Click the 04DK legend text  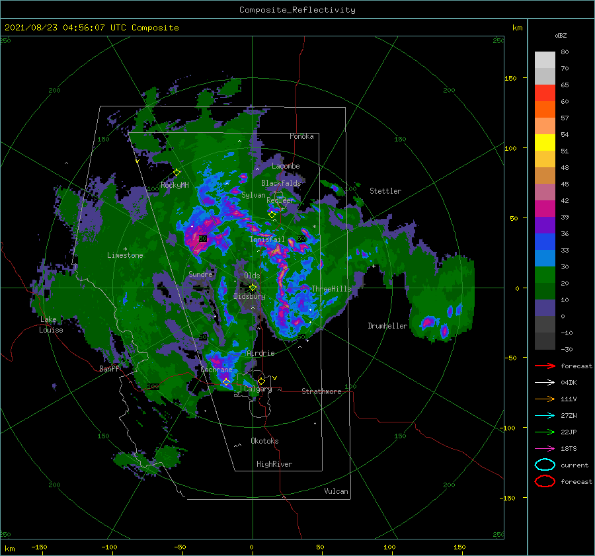tap(569, 383)
